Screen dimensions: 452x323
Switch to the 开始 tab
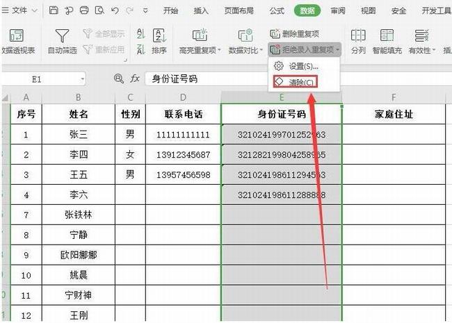[x=170, y=10]
